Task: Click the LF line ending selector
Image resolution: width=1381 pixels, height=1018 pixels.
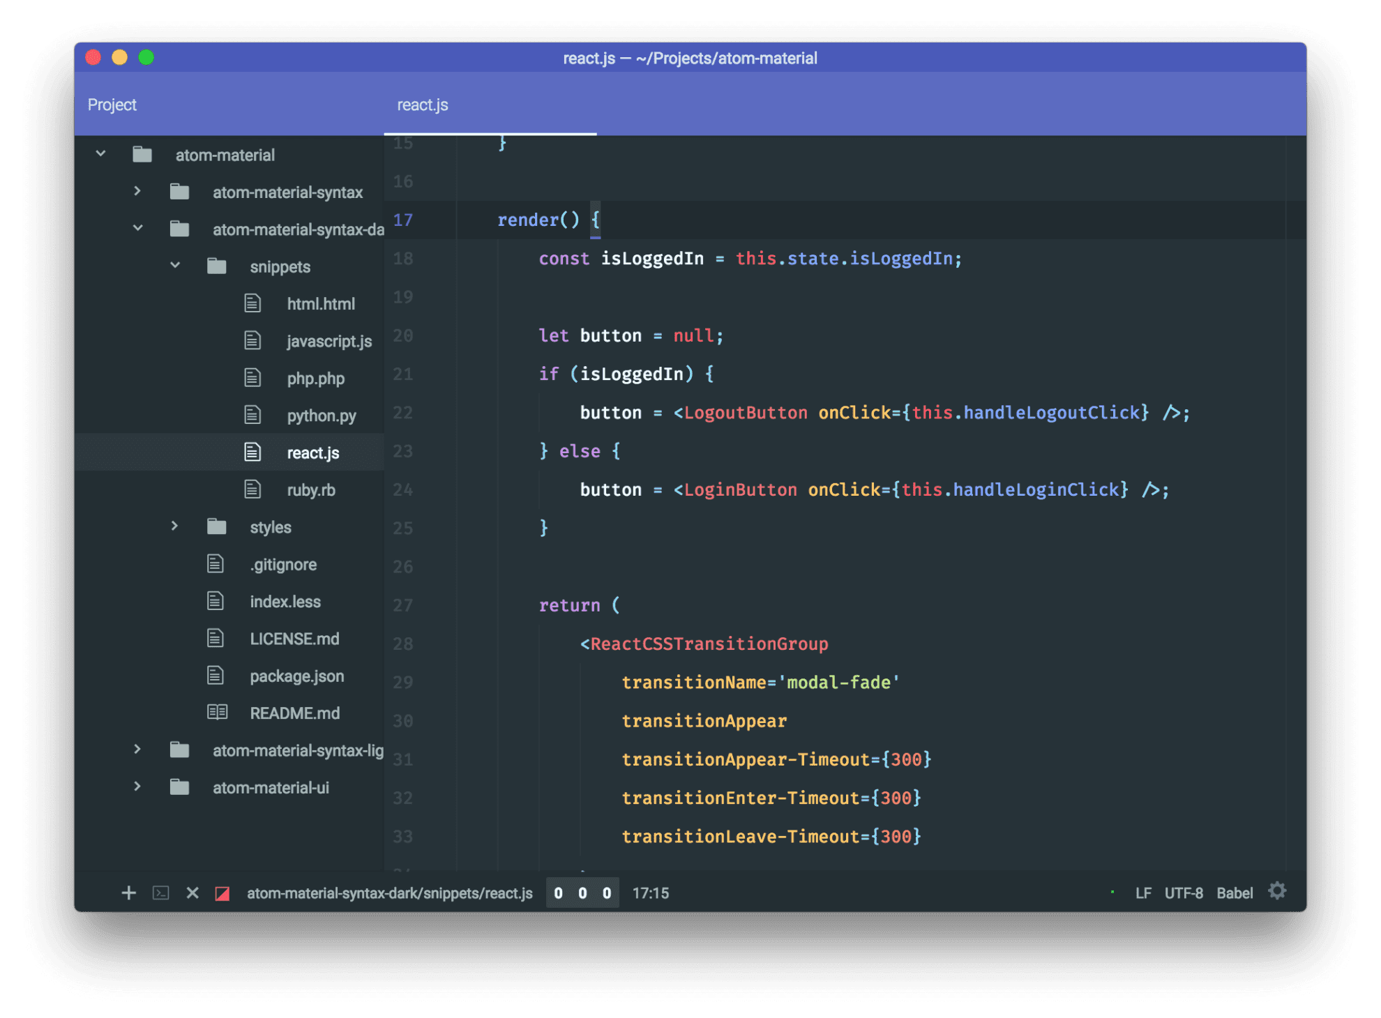Action: (1142, 893)
